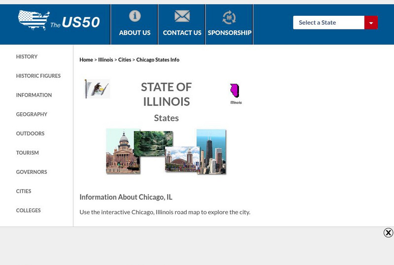Click the purple Illinois state map icon
Image resolution: width=394 pixels, height=265 pixels.
(235, 91)
